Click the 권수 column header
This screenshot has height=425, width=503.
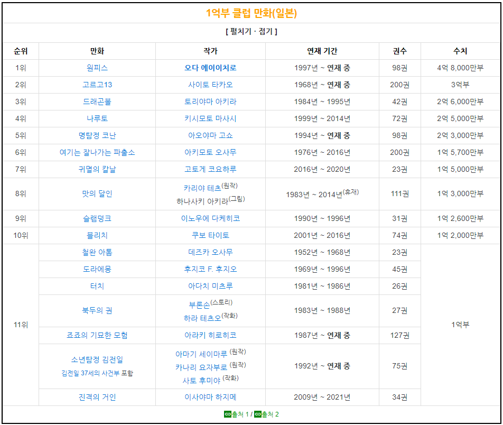coord(399,51)
